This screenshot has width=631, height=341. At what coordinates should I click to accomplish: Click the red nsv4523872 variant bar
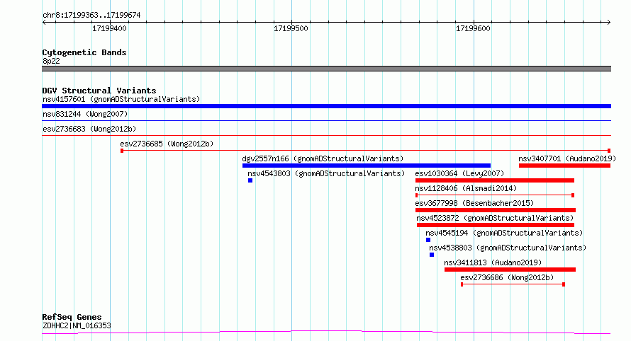coord(496,225)
